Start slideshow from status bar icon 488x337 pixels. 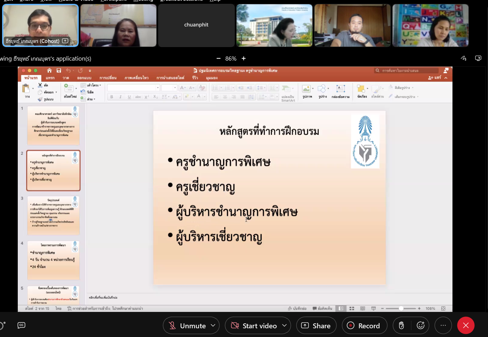point(373,308)
